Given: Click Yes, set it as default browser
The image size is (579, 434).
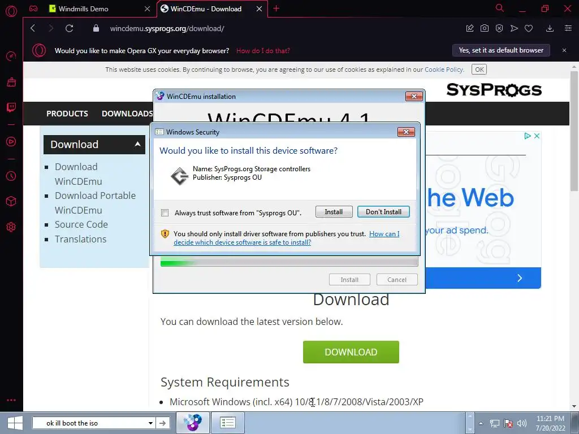Looking at the screenshot, I should coord(501,50).
